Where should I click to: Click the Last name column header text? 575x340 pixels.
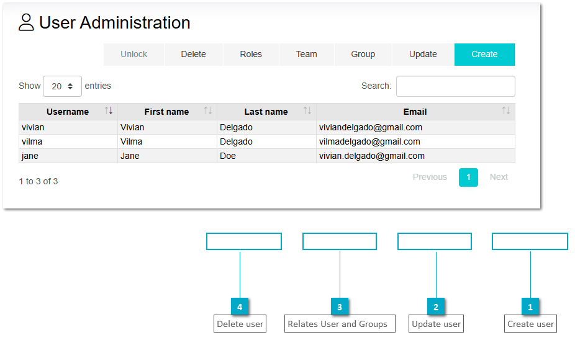pos(266,112)
